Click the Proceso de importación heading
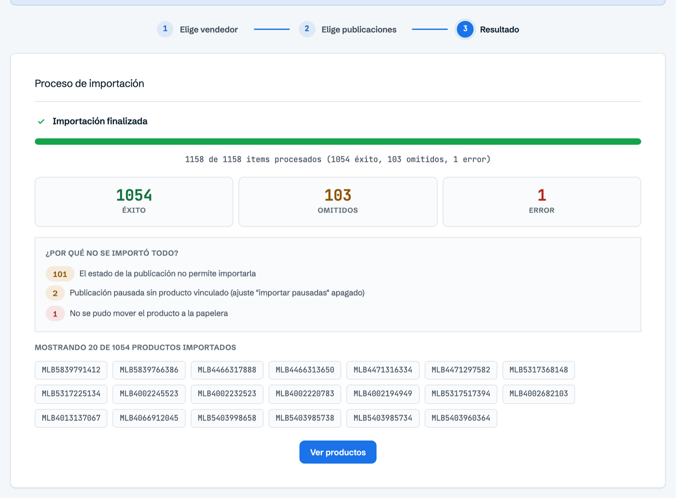Viewport: 676px width, 498px height. (x=89, y=84)
